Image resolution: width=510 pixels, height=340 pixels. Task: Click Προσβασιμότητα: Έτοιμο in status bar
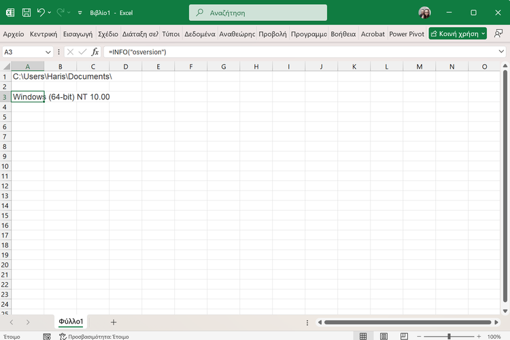94,336
